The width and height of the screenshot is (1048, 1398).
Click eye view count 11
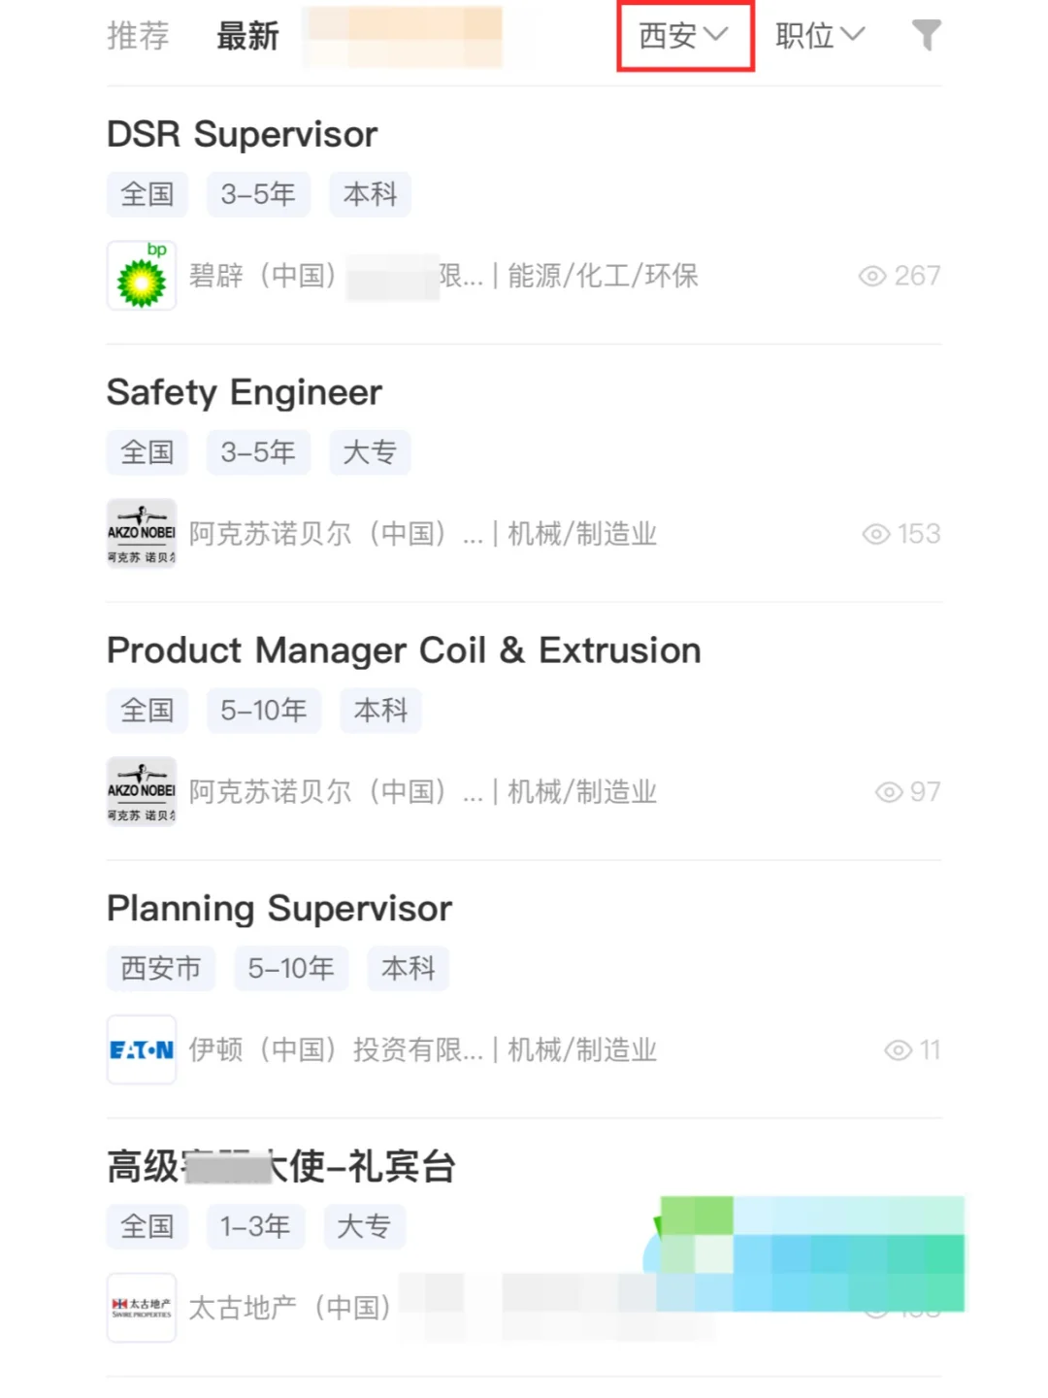pyautogui.click(x=912, y=1050)
